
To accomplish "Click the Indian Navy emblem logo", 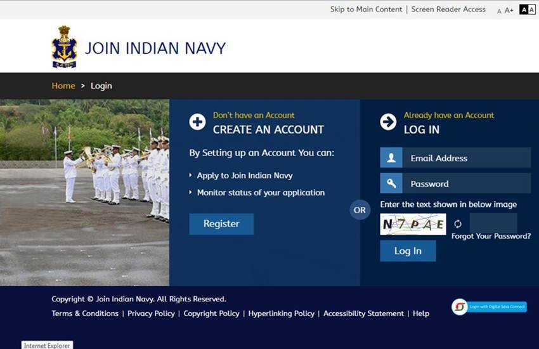I will point(64,47).
